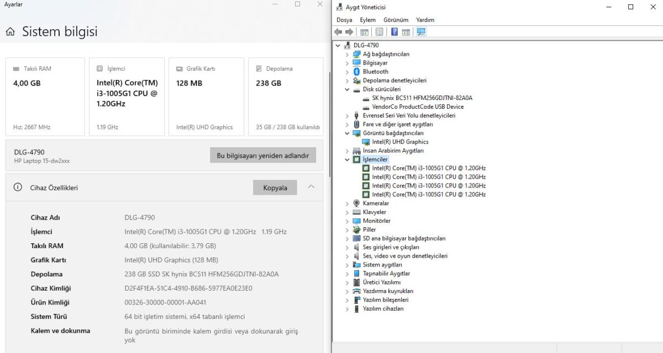Viewport: 663px width, 353px height.
Task: Collapse the Disk sürücüleri node arrow
Action: tap(347, 89)
